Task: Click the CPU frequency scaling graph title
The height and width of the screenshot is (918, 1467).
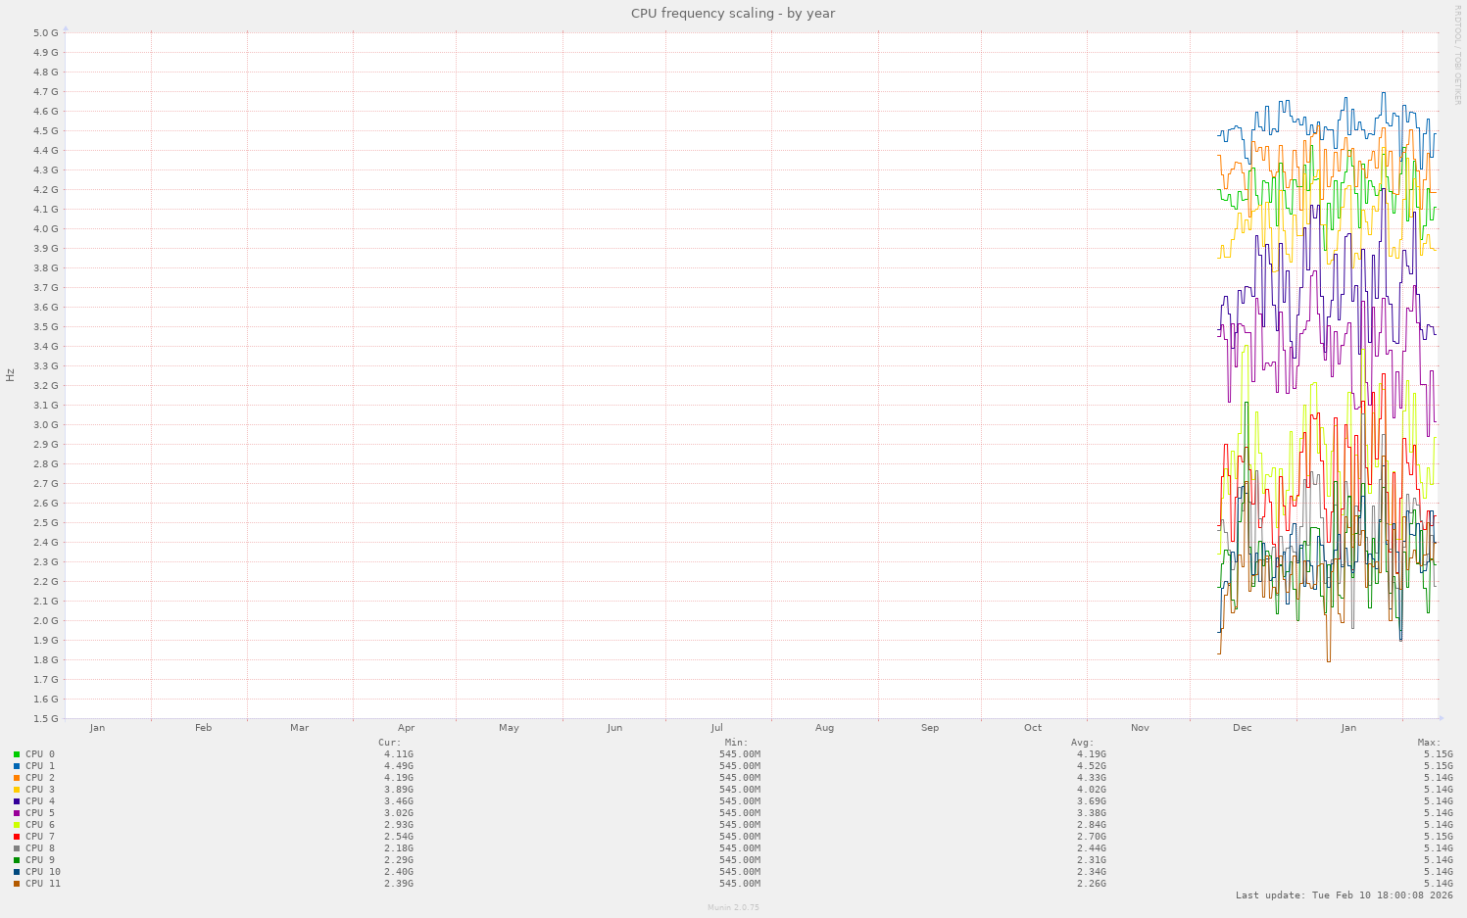Action: pyautogui.click(x=733, y=13)
